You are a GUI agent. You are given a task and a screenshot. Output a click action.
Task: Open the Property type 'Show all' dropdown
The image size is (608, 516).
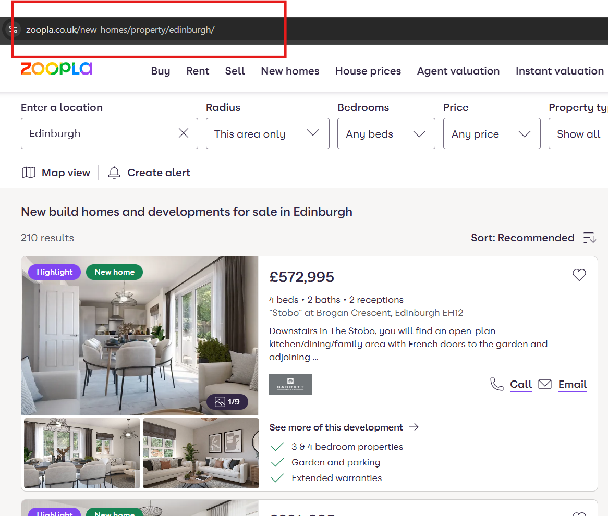click(x=578, y=133)
